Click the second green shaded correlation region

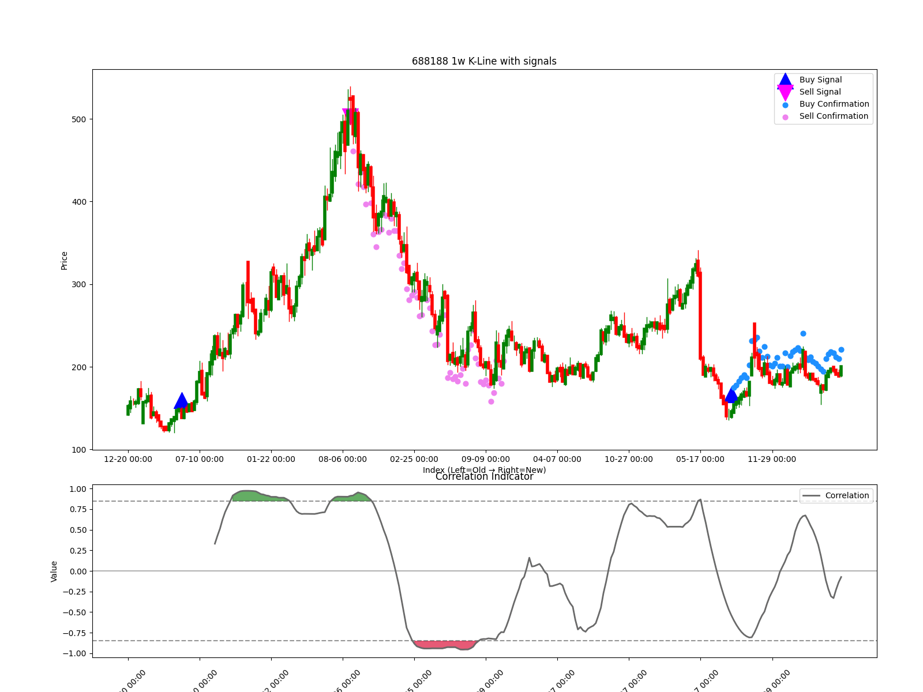click(x=351, y=498)
